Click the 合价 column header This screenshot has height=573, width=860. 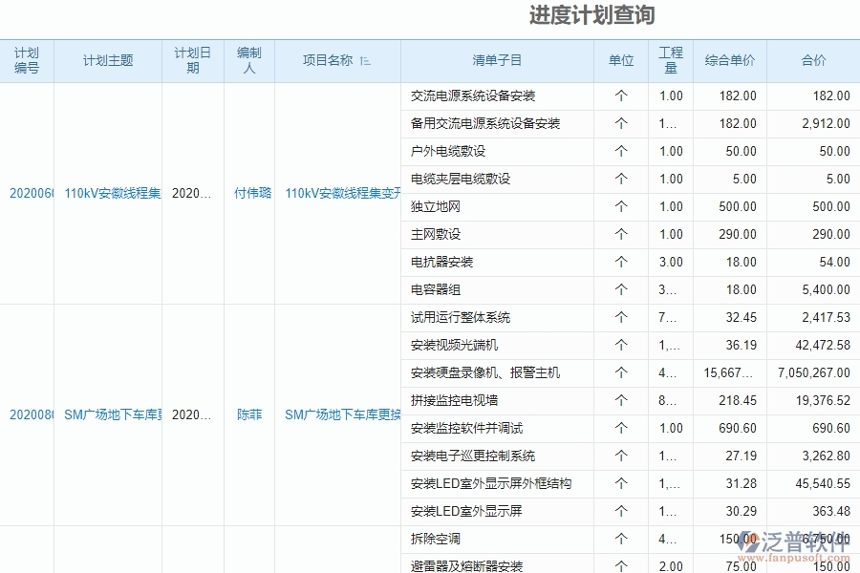coord(811,60)
